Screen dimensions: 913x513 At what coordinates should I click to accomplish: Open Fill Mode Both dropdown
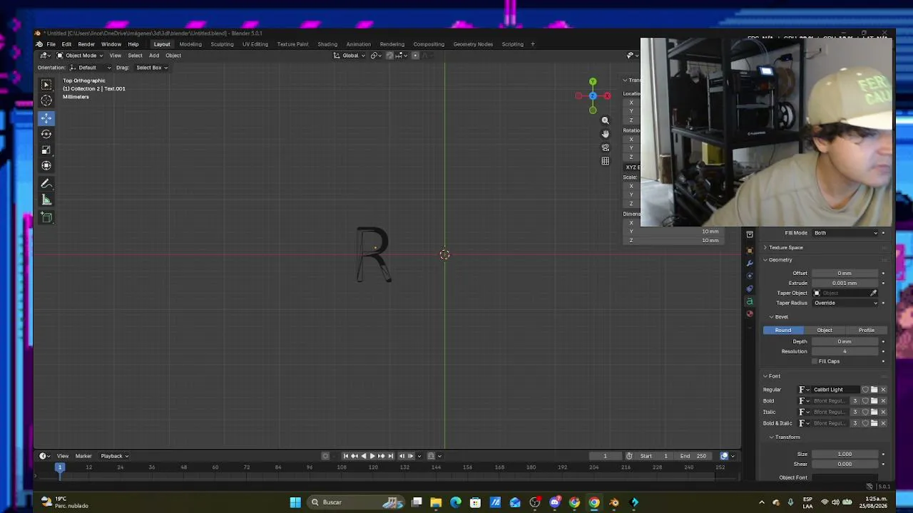point(845,233)
